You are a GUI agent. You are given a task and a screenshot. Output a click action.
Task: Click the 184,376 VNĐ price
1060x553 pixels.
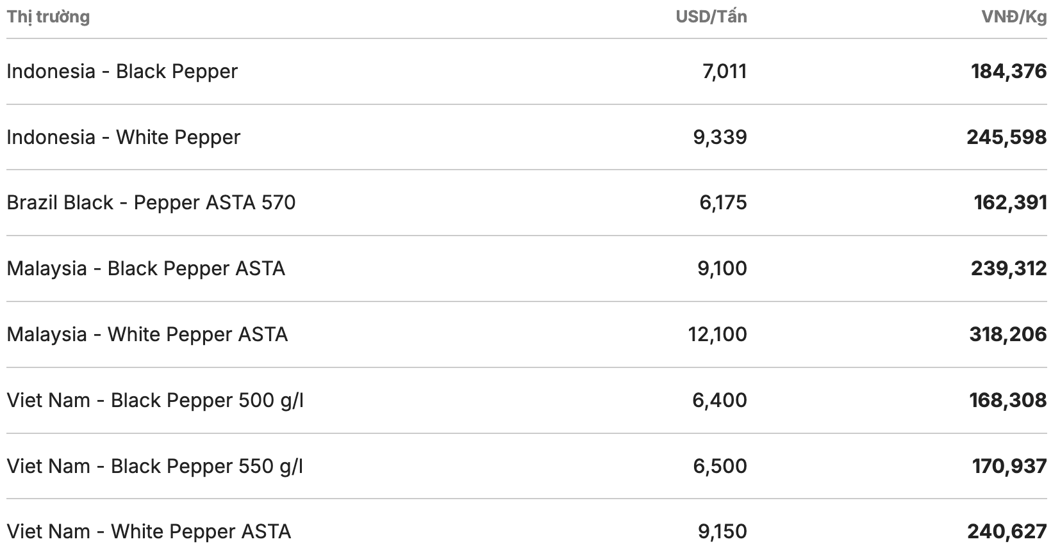[1008, 71]
